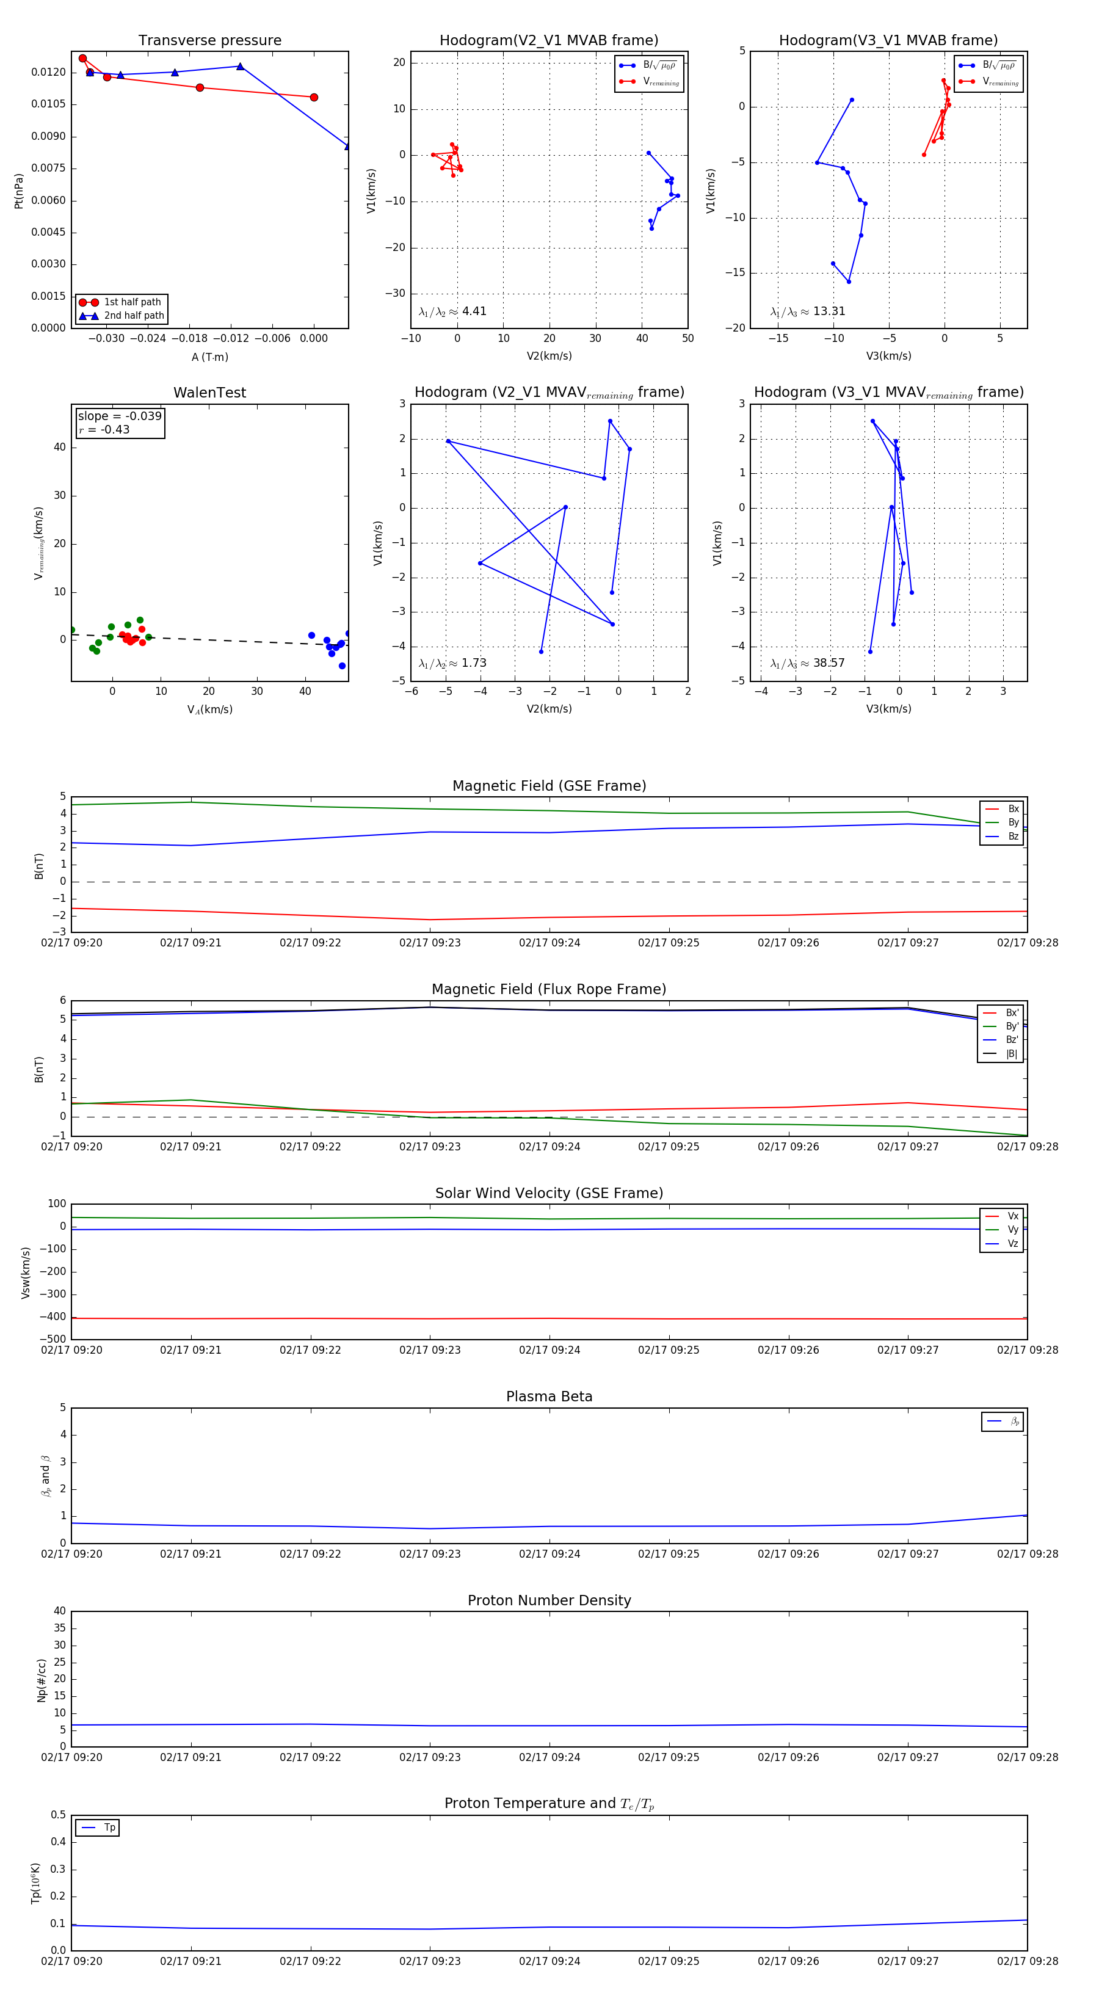
Task: Click the 'Bx' legend entry in GSE magnetic field plot
Action: coord(1002,809)
